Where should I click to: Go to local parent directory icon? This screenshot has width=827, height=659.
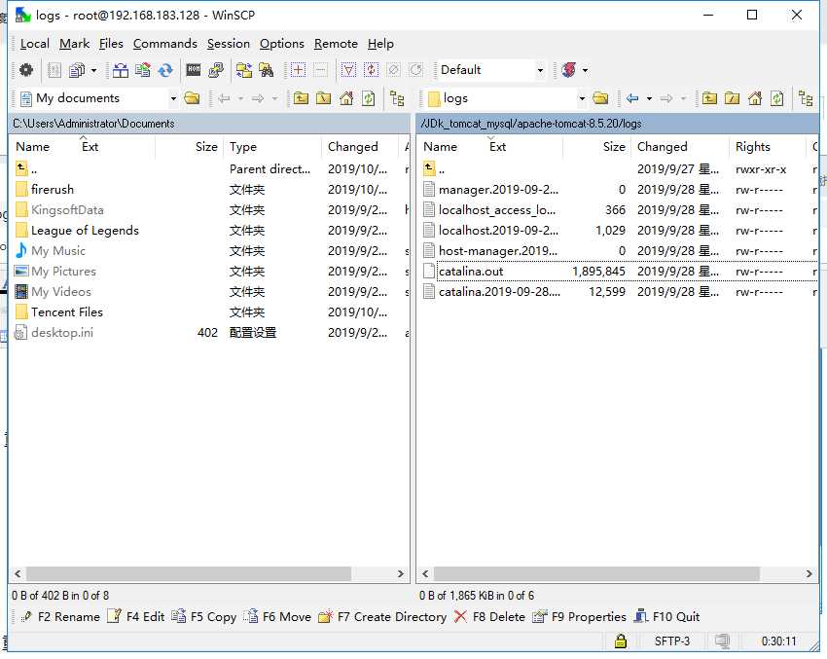pos(302,98)
